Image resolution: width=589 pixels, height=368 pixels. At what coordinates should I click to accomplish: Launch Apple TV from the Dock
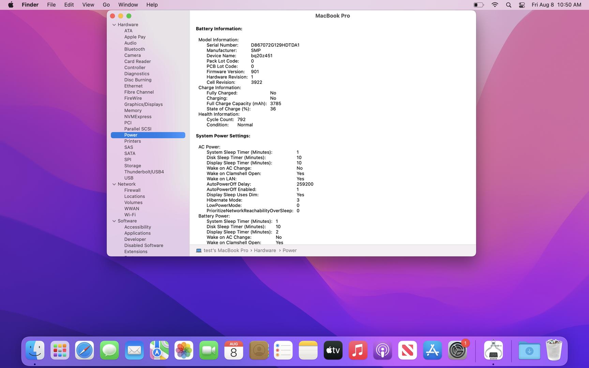(333, 350)
